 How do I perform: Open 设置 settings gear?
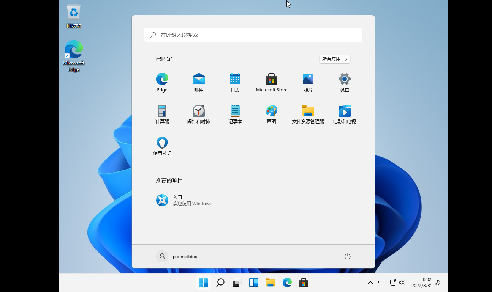coord(345,83)
